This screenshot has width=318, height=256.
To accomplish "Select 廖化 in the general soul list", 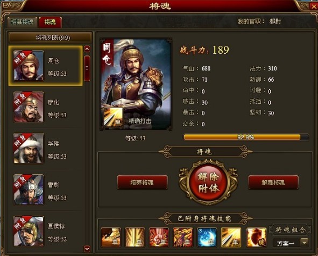I will pyautogui.click(x=46, y=107).
